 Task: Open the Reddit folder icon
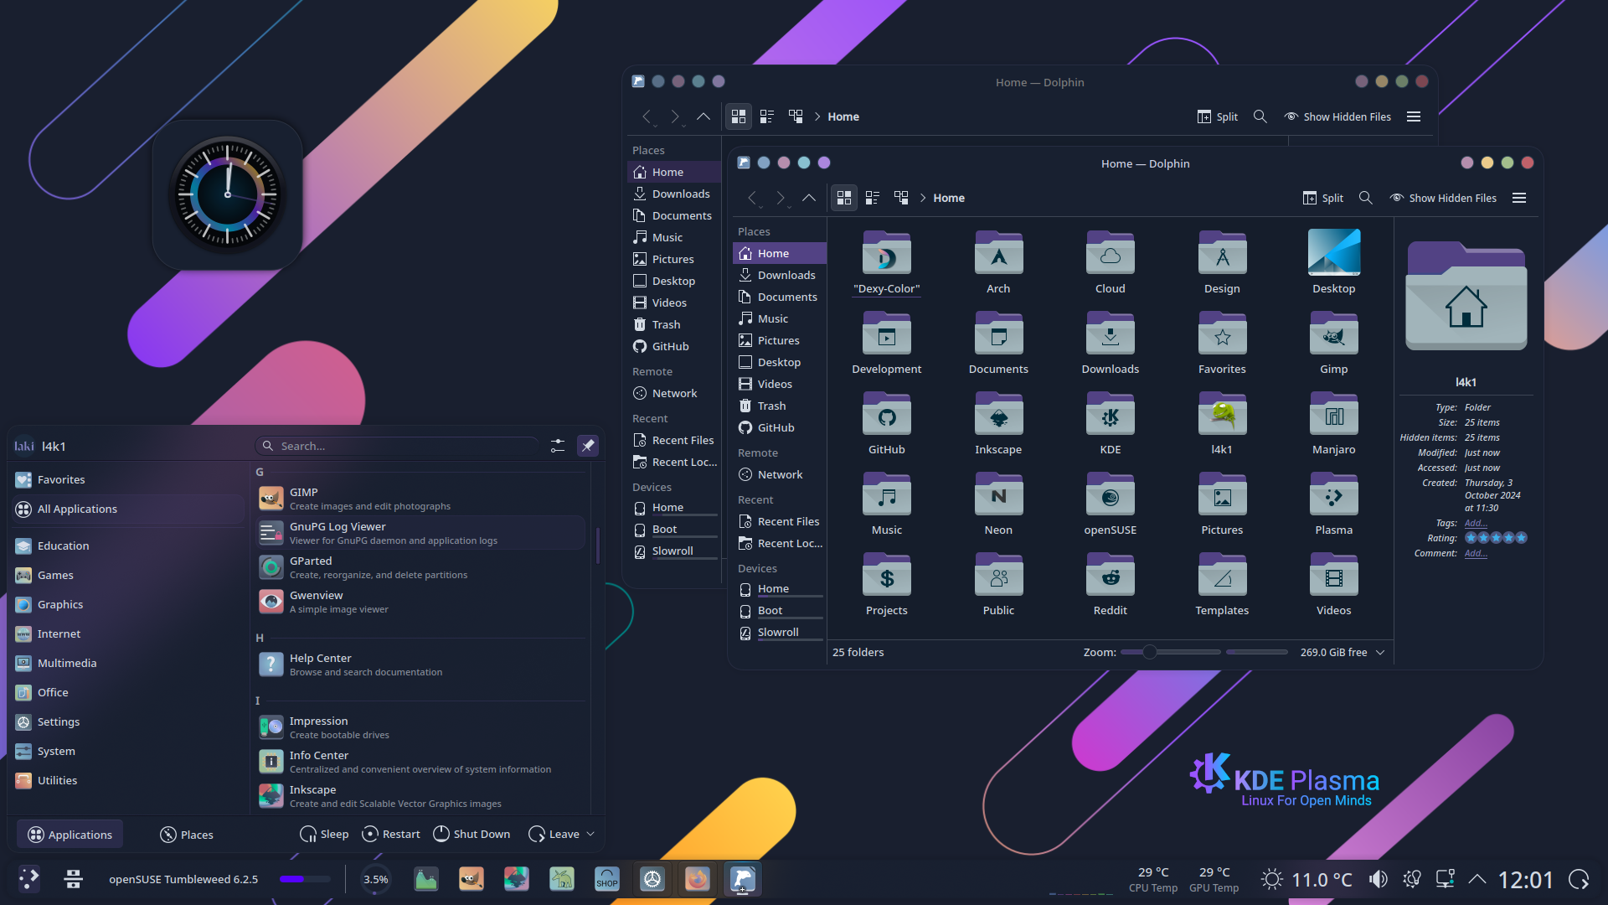1110,574
